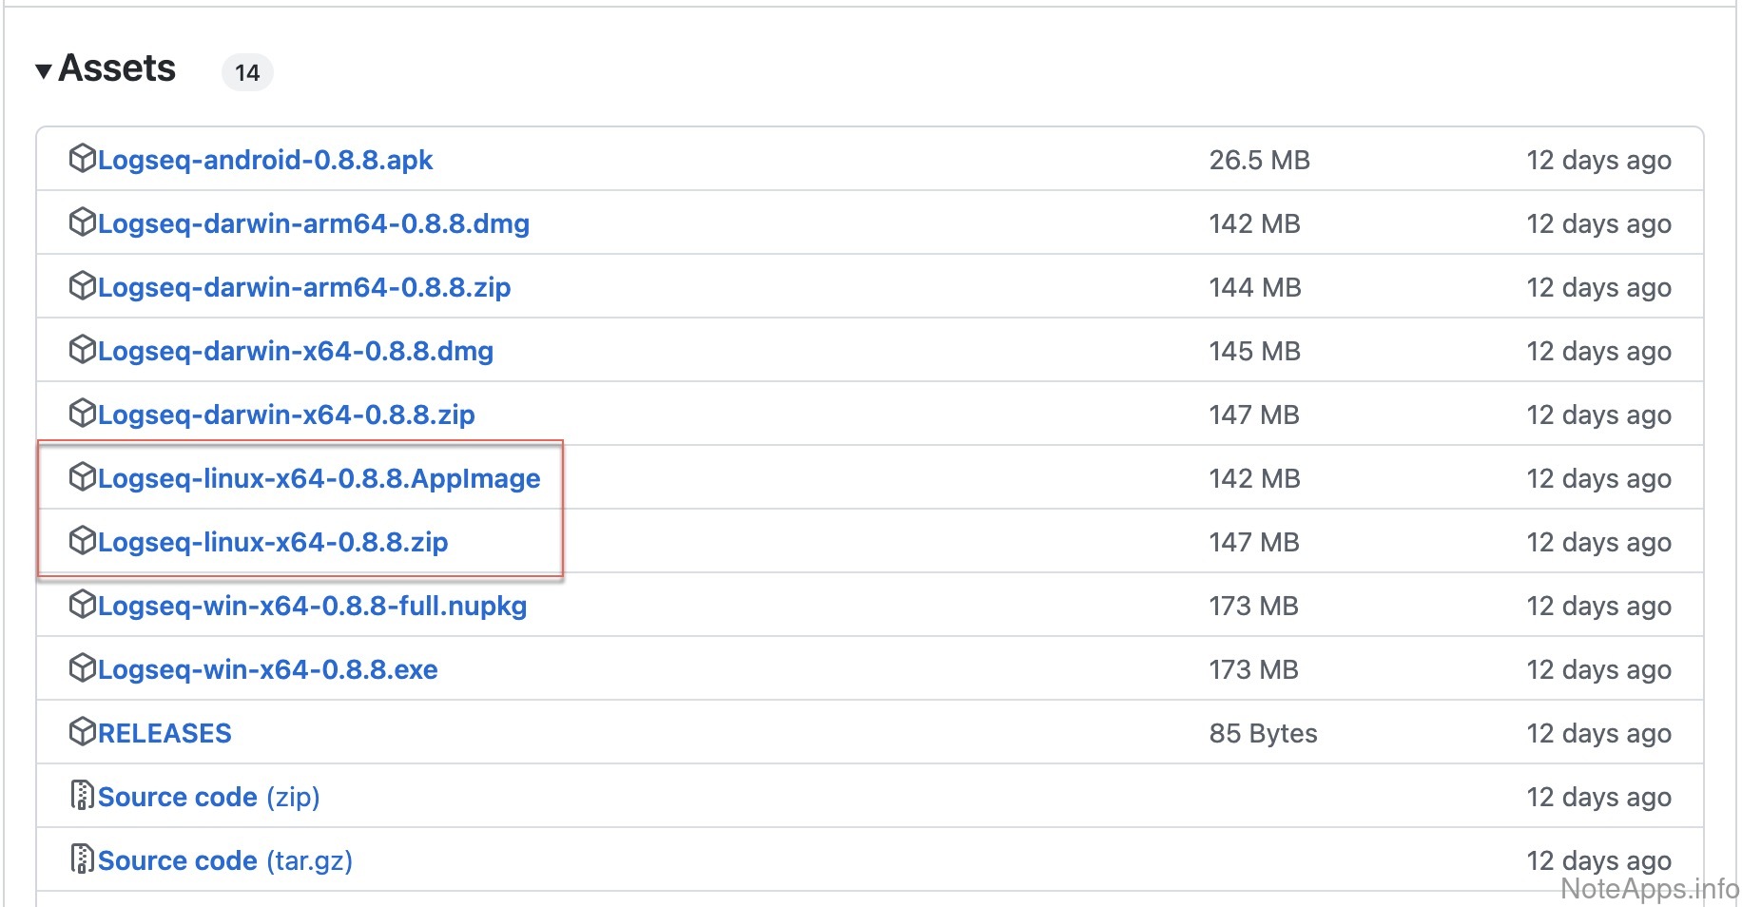Viewport: 1742px width, 907px height.
Task: Open the Logseq-darwin-arm64-0.8.8.zip link
Action: pos(304,287)
